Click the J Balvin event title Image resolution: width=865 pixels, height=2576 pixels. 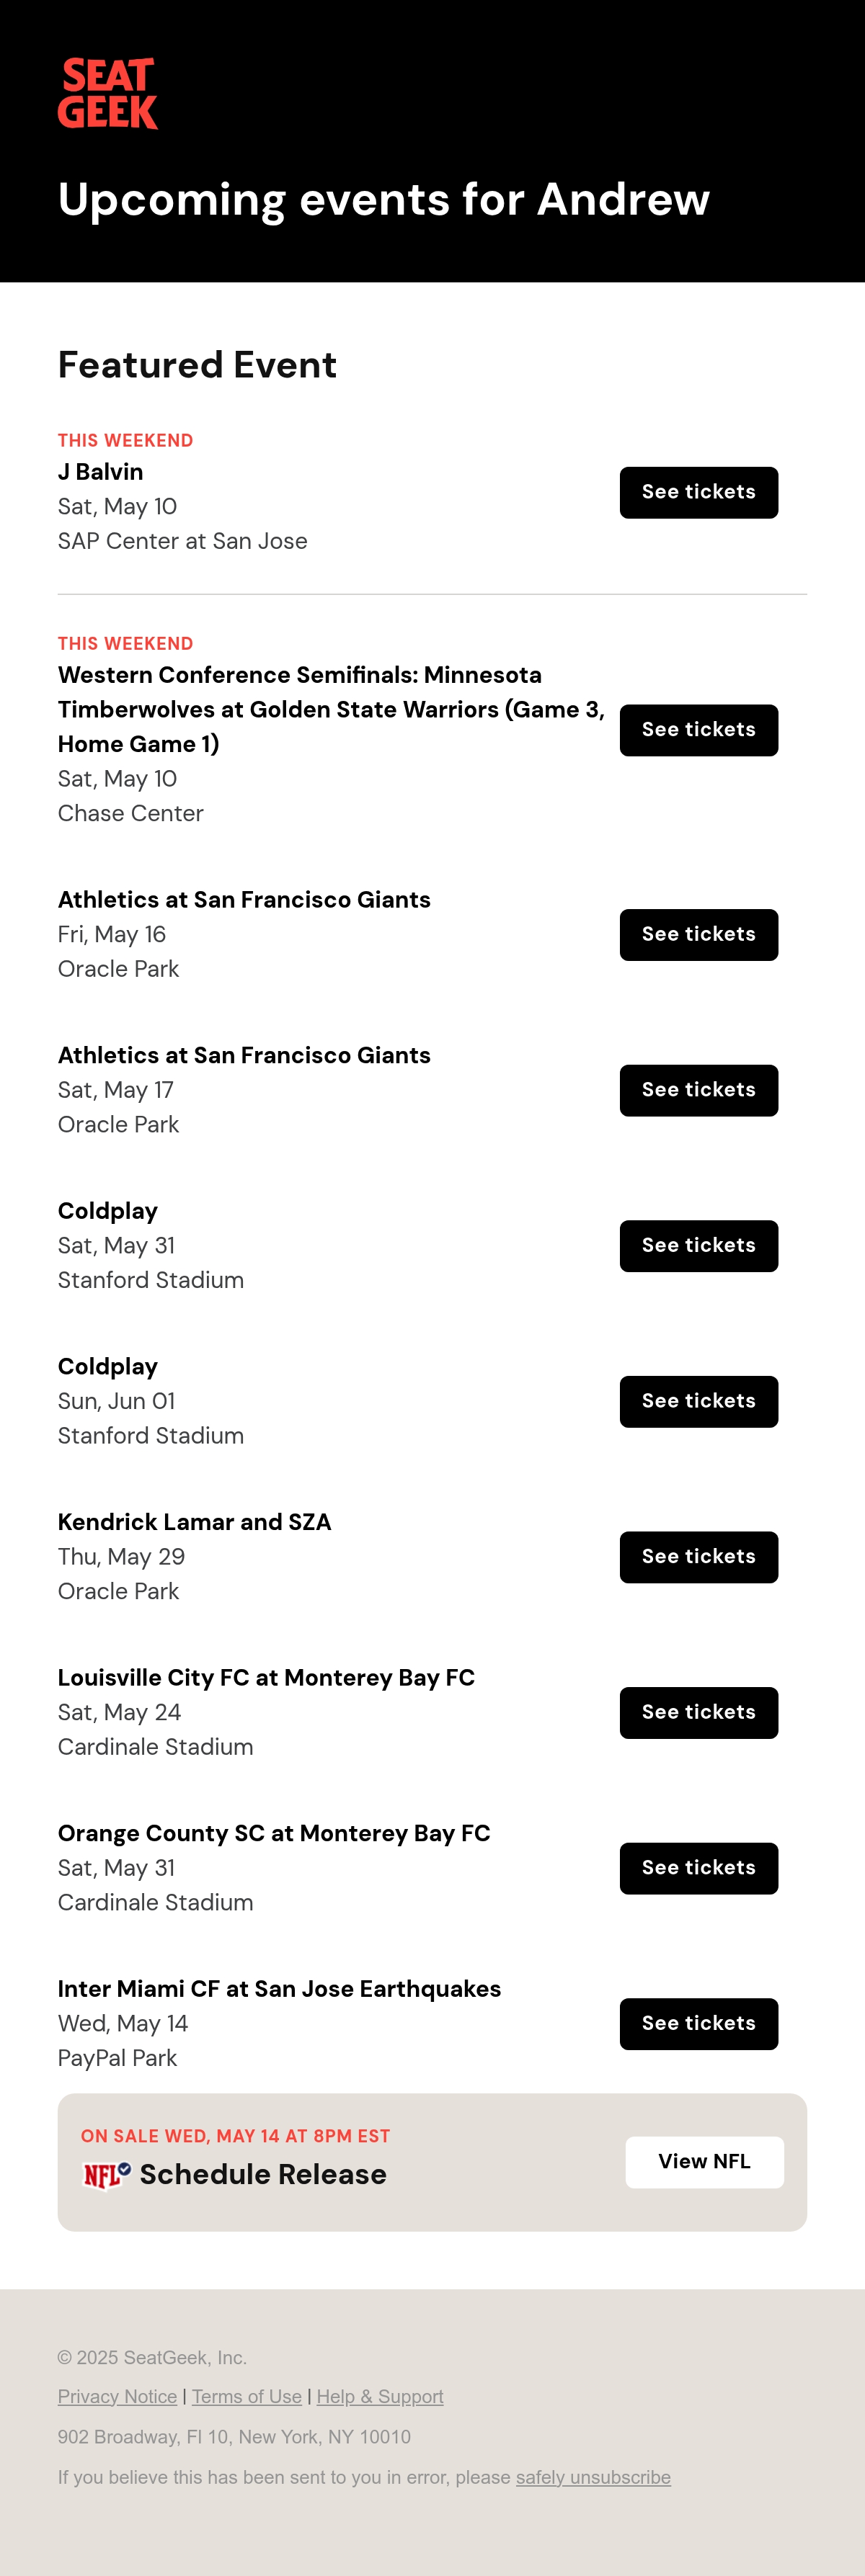[100, 472]
